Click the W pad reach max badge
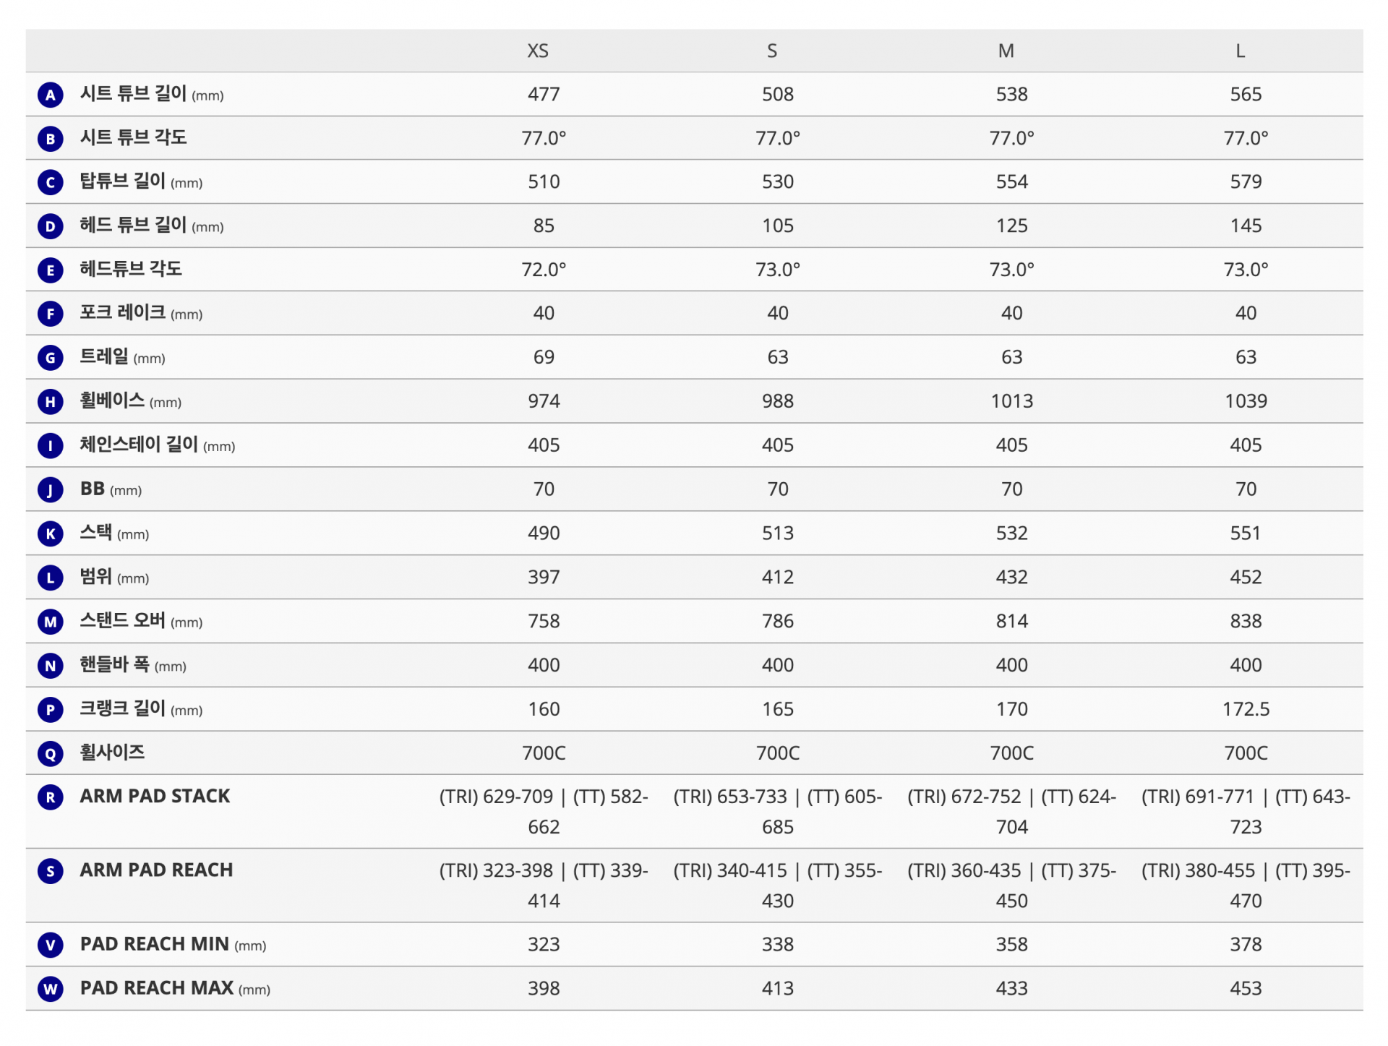Screen dimensions: 1388x1046 click(51, 989)
